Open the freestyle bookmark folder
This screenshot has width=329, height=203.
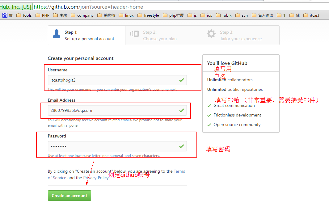pyautogui.click(x=148, y=15)
